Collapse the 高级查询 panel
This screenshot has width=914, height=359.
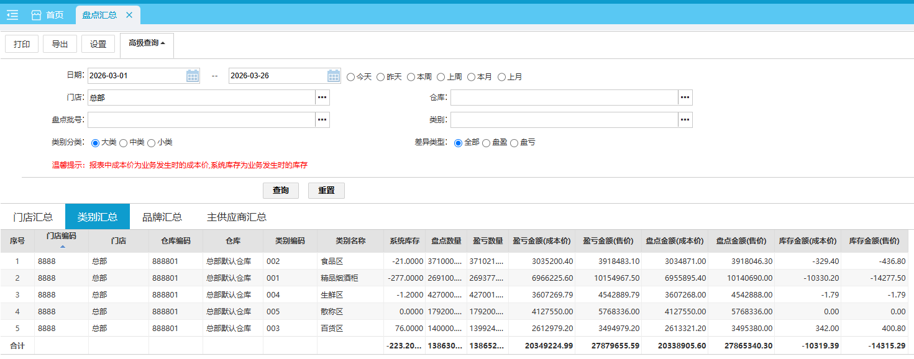[x=147, y=43]
